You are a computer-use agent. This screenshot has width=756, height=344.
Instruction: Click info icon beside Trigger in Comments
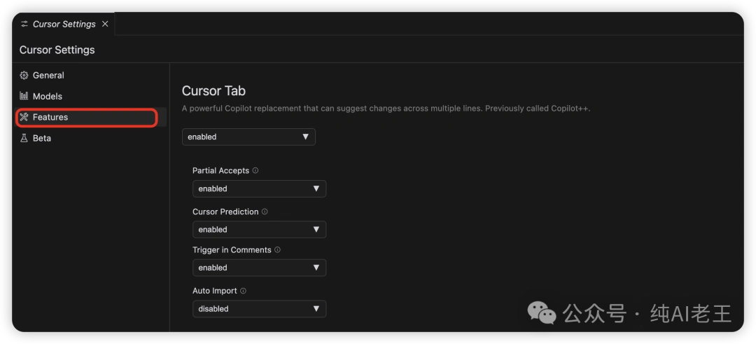277,250
